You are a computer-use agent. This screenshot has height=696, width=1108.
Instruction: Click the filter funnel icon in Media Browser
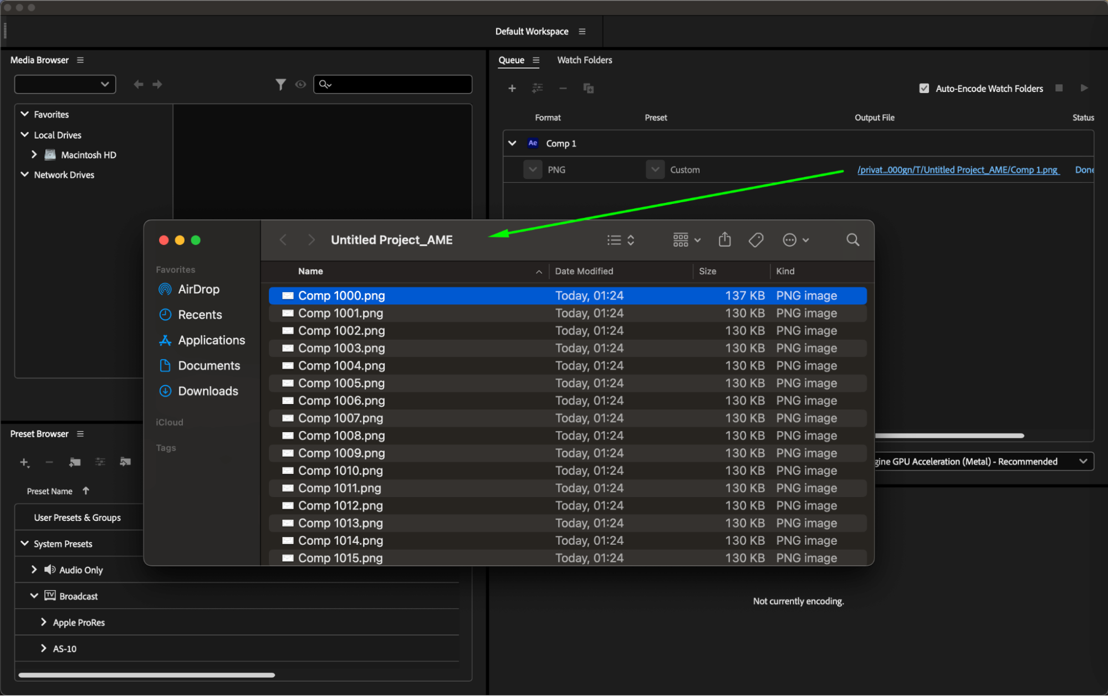[280, 84]
